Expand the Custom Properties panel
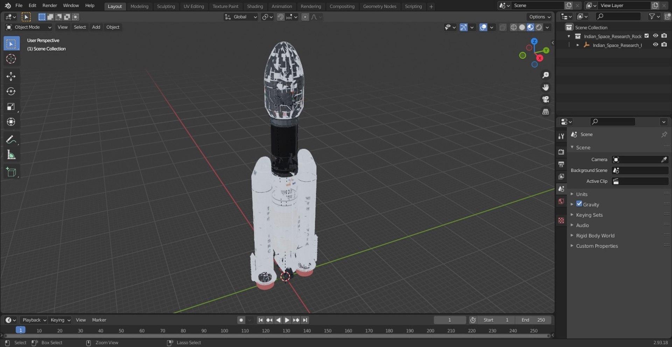Viewport: 672px width, 347px height. click(x=597, y=246)
